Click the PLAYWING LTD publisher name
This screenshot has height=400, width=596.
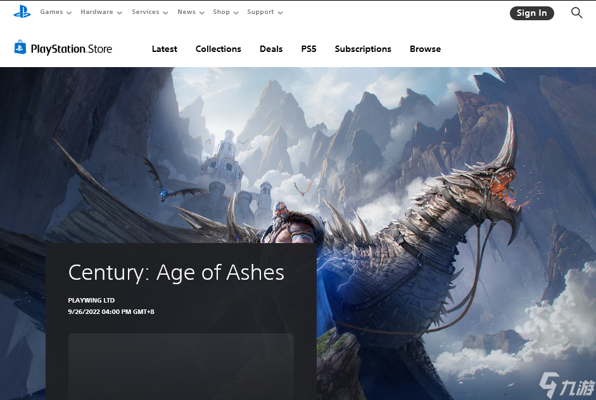click(91, 301)
